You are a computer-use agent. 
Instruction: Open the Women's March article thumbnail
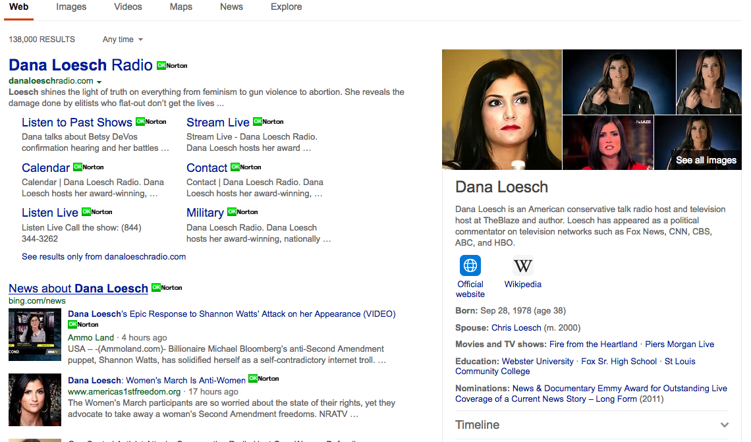[35, 400]
